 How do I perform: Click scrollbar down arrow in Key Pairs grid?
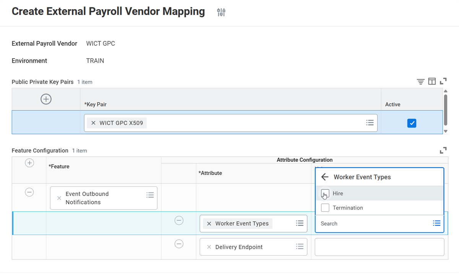coord(446,131)
